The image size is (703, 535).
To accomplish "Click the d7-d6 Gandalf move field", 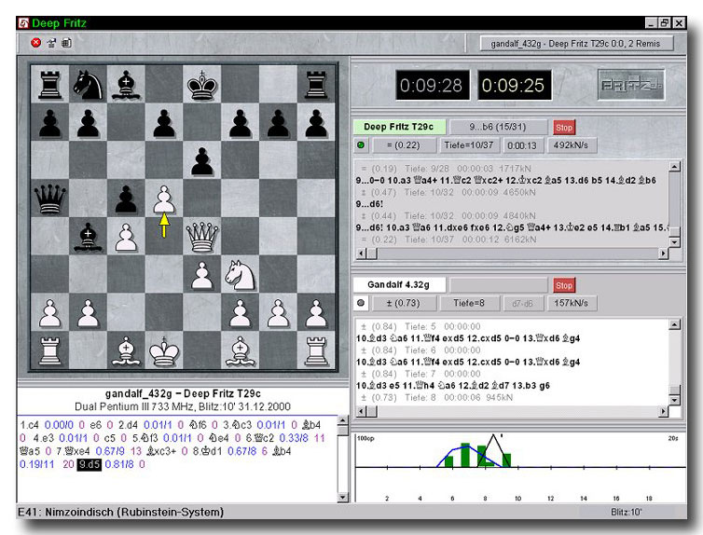I will tap(523, 303).
